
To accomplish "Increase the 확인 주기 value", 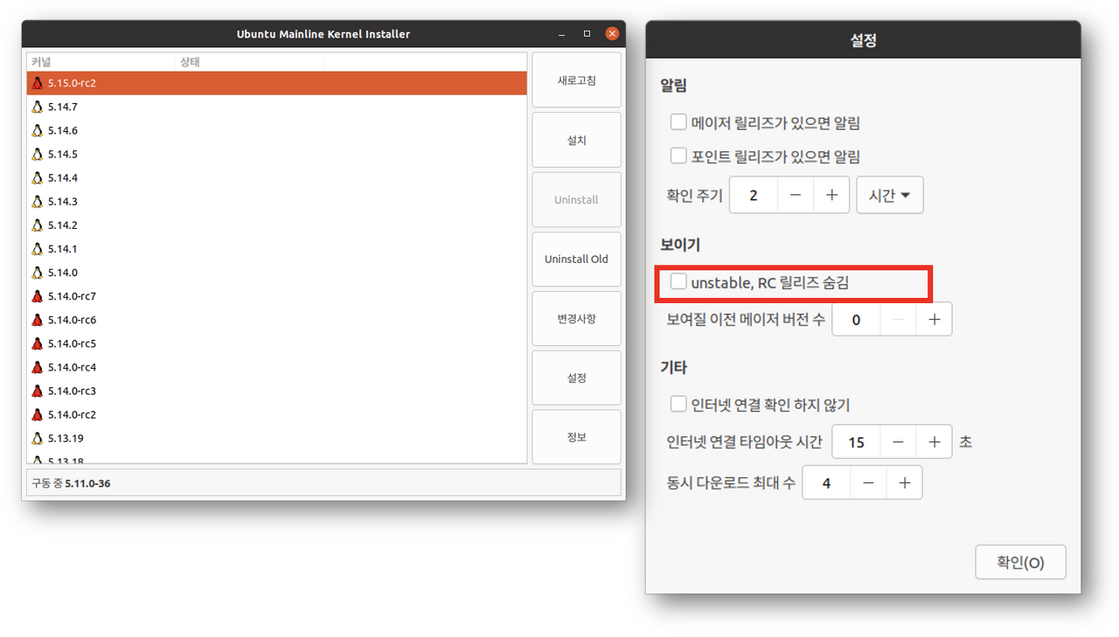I will pyautogui.click(x=831, y=195).
